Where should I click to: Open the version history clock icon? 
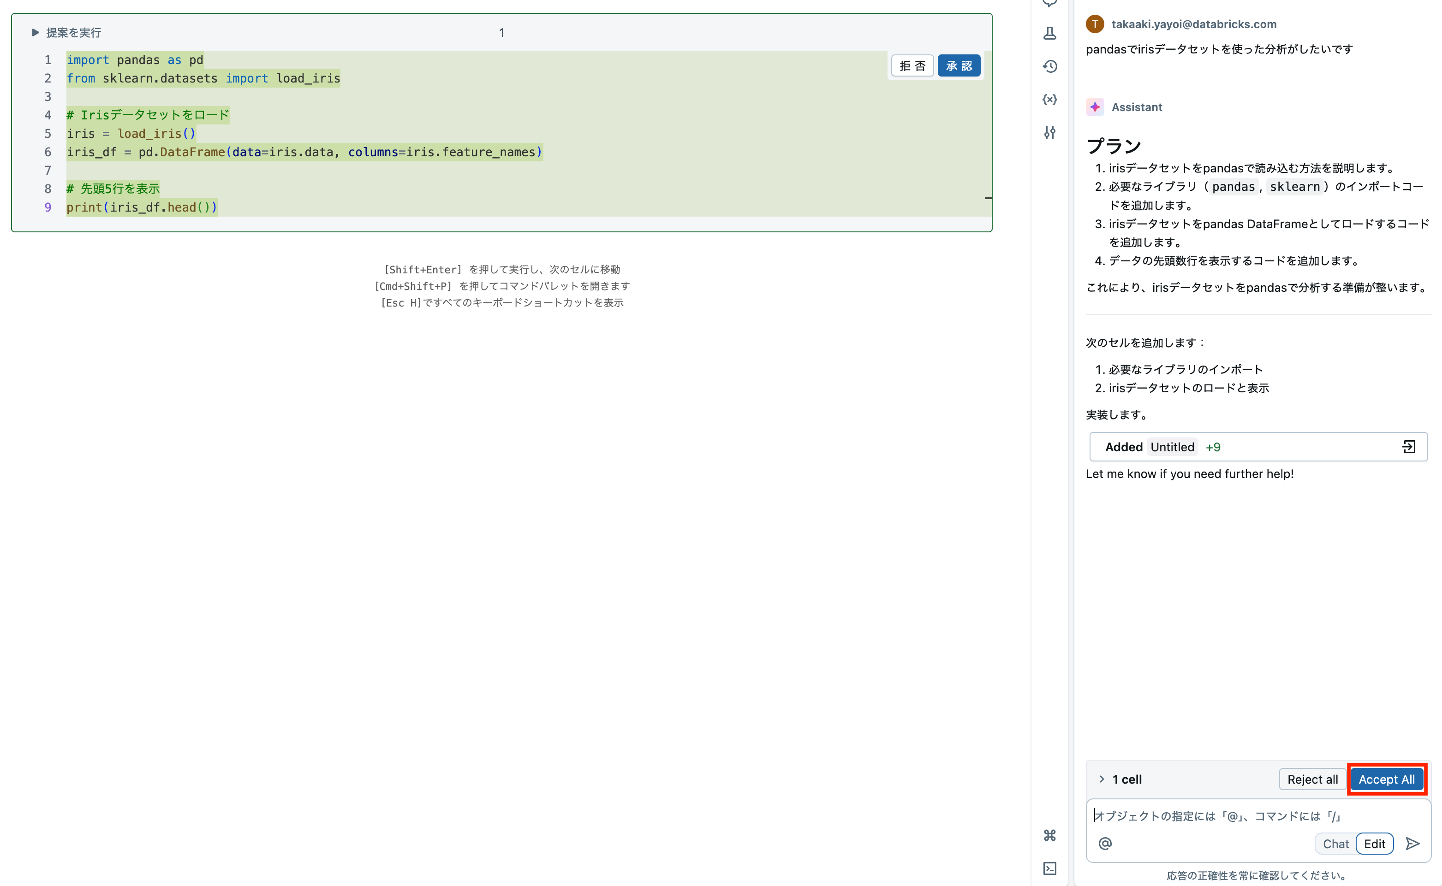click(1050, 67)
